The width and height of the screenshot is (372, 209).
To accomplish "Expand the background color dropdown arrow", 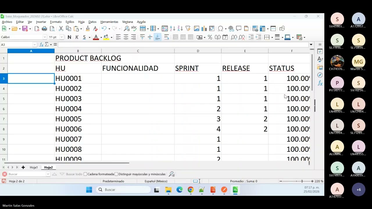I will 111,37.
